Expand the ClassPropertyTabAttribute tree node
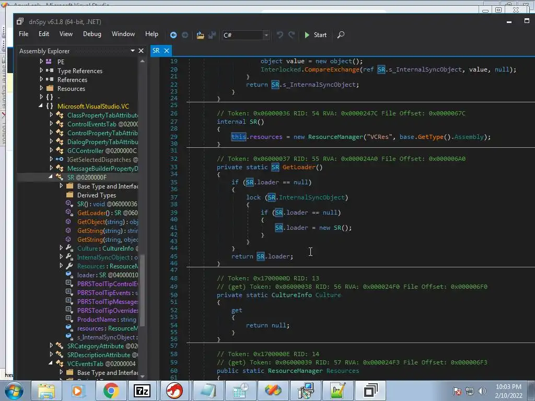The image size is (535, 401). click(51, 115)
